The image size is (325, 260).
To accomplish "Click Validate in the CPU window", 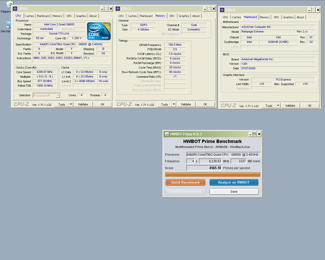I will coord(83,104).
